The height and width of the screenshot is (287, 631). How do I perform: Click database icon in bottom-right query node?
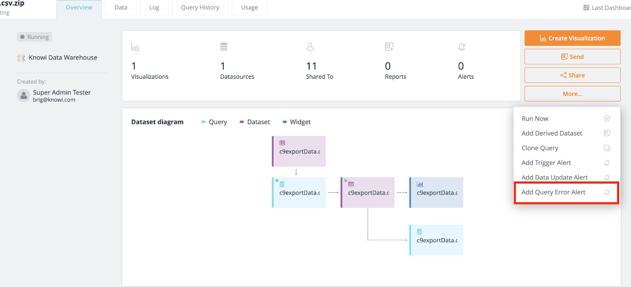pyautogui.click(x=420, y=232)
